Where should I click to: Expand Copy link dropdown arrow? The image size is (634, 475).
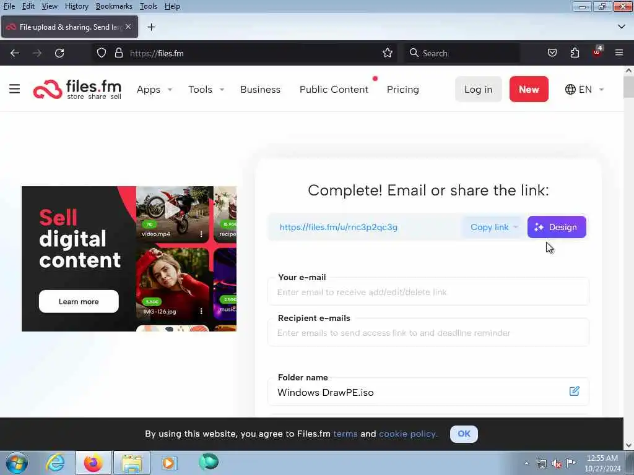[516, 227]
